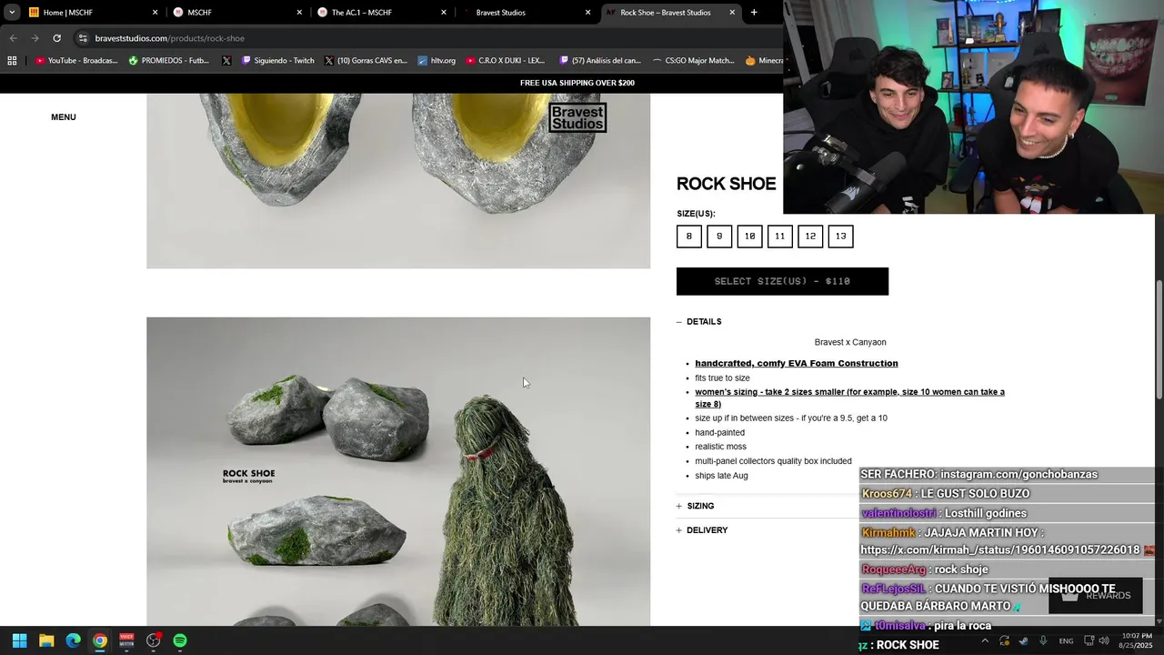Select shoe size 12
Image resolution: width=1164 pixels, height=655 pixels.
coord(810,237)
